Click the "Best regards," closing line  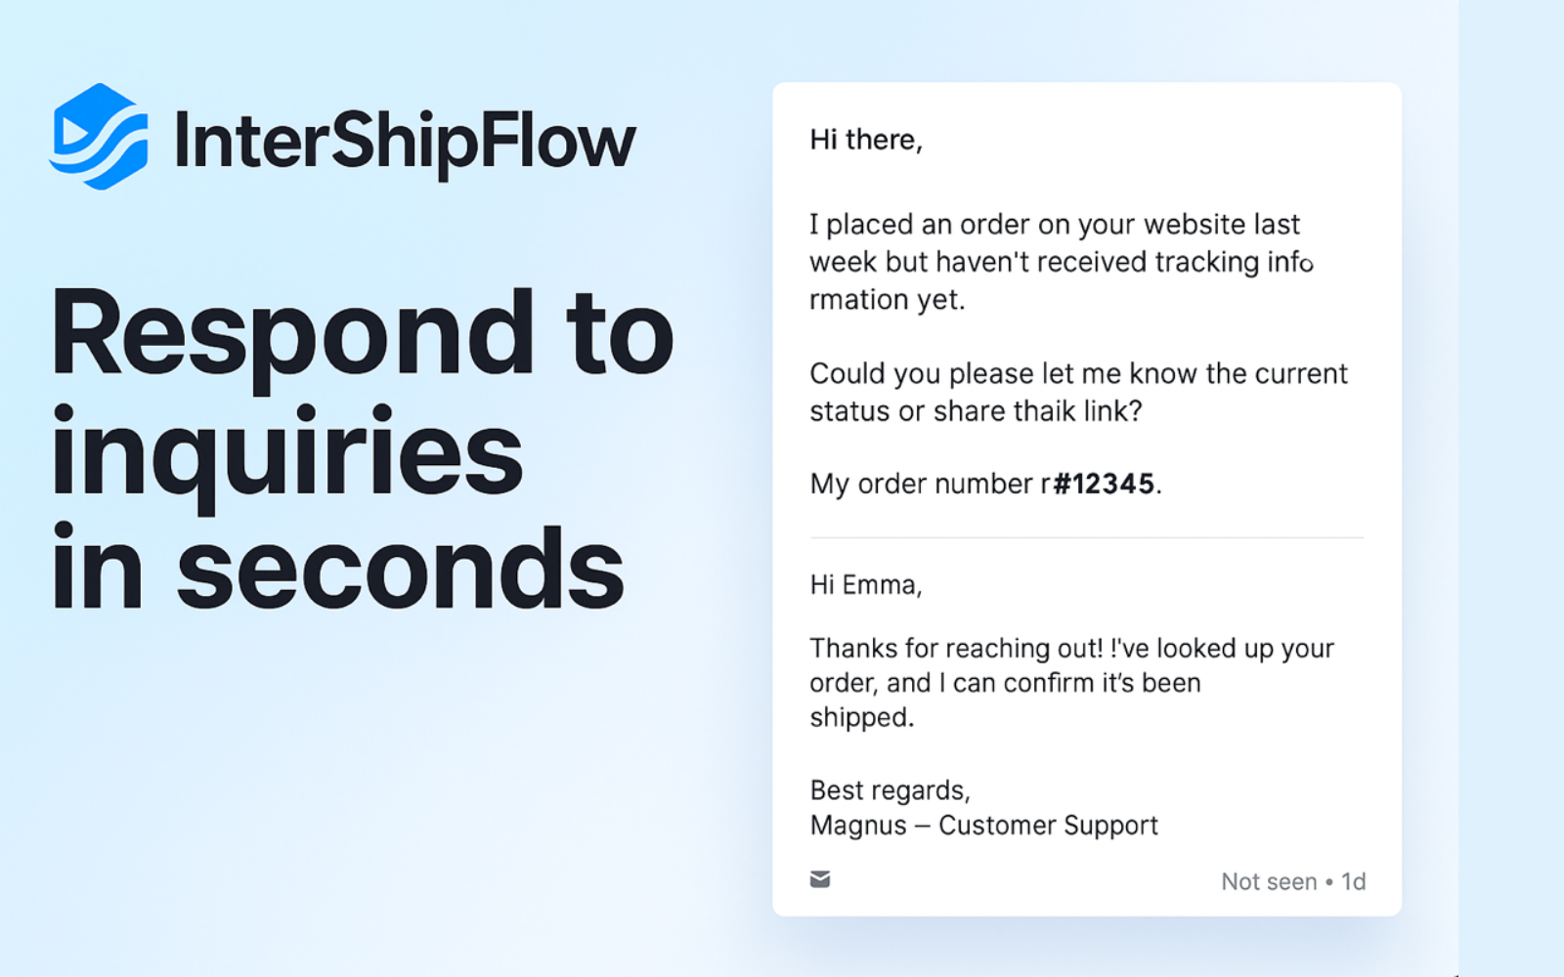pos(890,789)
